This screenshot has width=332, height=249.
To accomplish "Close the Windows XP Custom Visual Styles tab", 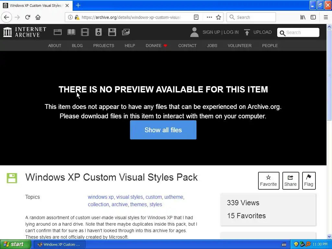I will click(x=67, y=6).
